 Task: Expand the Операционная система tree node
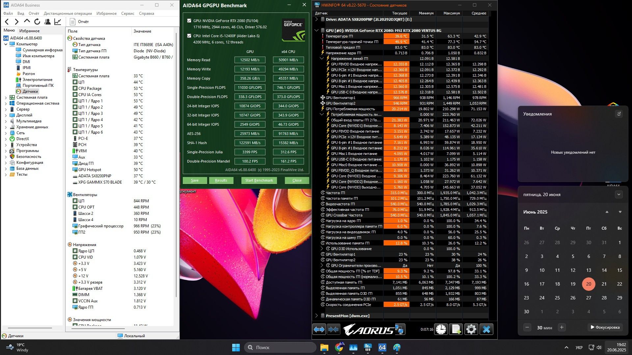[6, 103]
